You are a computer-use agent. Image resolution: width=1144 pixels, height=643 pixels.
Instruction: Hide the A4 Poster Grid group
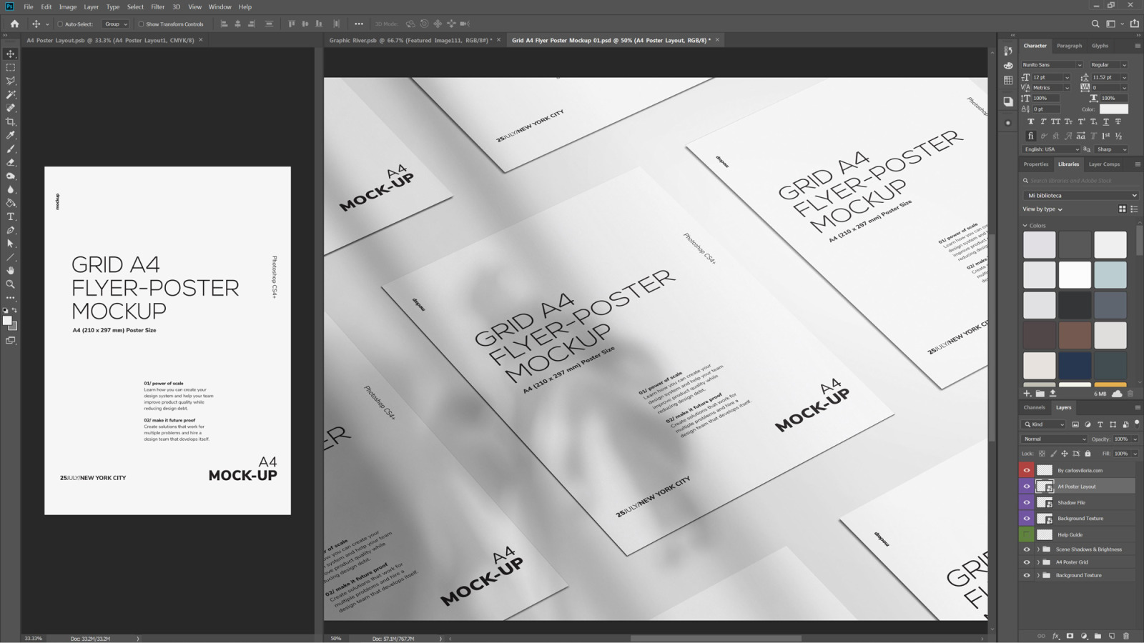pyautogui.click(x=1027, y=562)
